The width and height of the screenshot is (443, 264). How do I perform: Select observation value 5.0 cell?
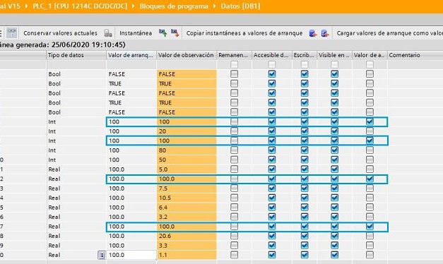pyautogui.click(x=187, y=169)
